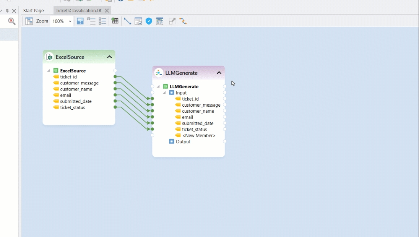
Task: Click the window icon right of the shield
Action: click(159, 21)
